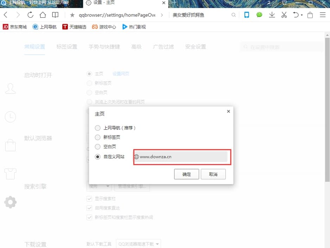Select the 自定义网站 radio button
Image resolution: width=330 pixels, height=248 pixels.
pos(97,157)
